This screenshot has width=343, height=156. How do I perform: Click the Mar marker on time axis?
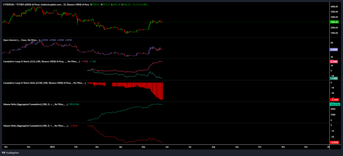point(97,146)
